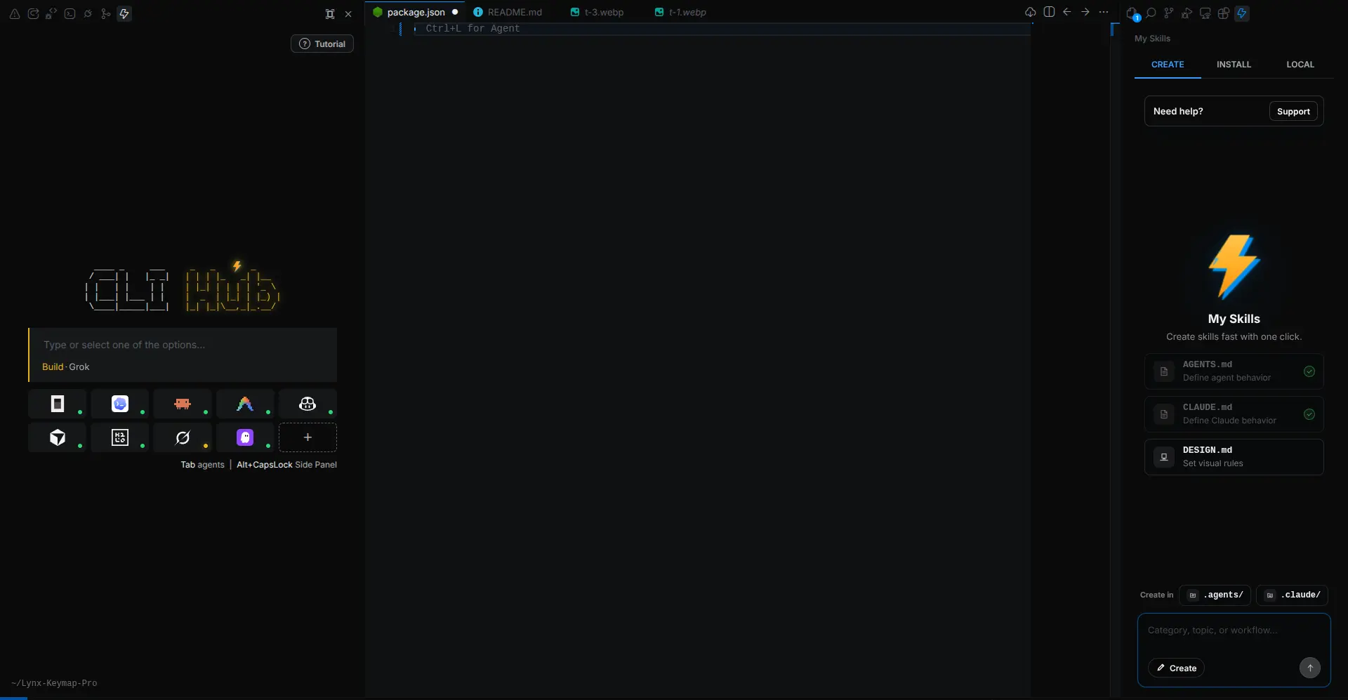Close the left CLI Hub panel
Screen dimensions: 1348x700
tap(348, 13)
